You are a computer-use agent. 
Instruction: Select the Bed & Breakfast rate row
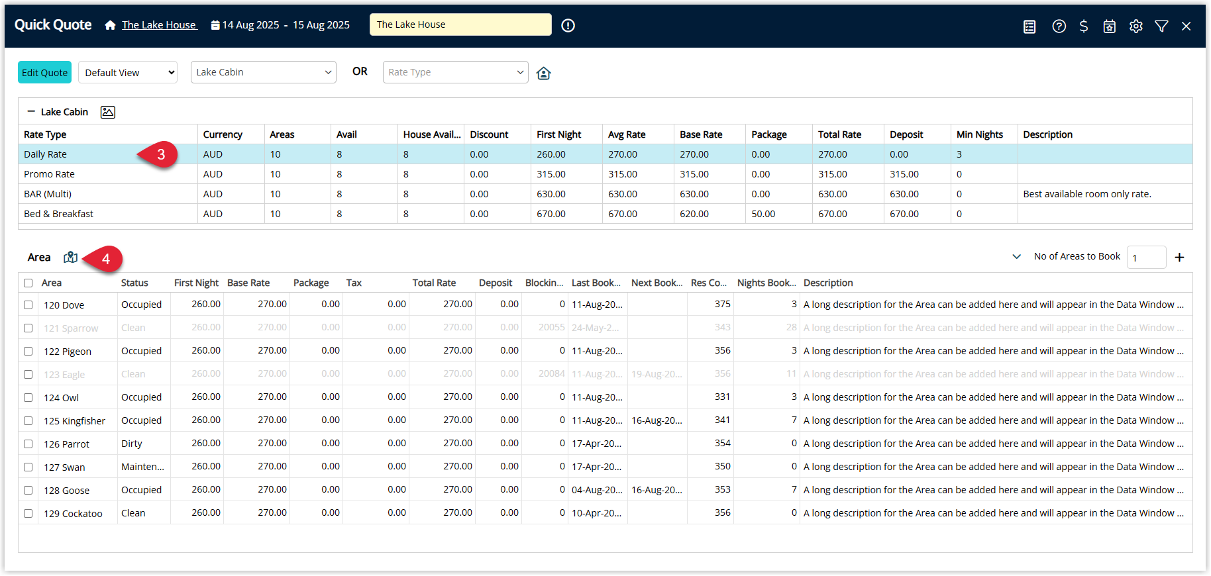click(605, 214)
